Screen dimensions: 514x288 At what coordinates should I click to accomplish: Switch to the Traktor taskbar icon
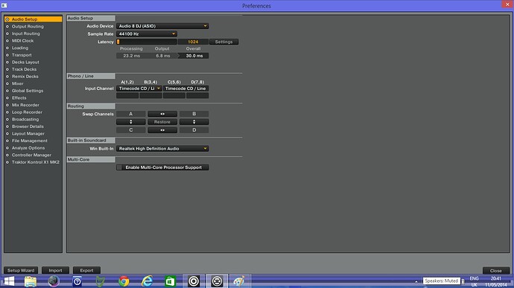pyautogui.click(x=217, y=281)
